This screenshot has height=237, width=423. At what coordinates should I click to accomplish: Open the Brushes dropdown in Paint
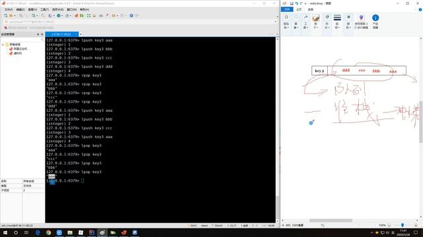pyautogui.click(x=316, y=22)
